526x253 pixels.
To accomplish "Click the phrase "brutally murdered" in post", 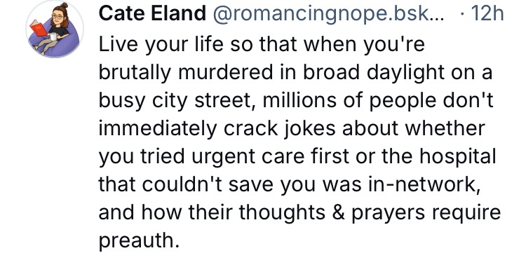I will pos(186,73).
